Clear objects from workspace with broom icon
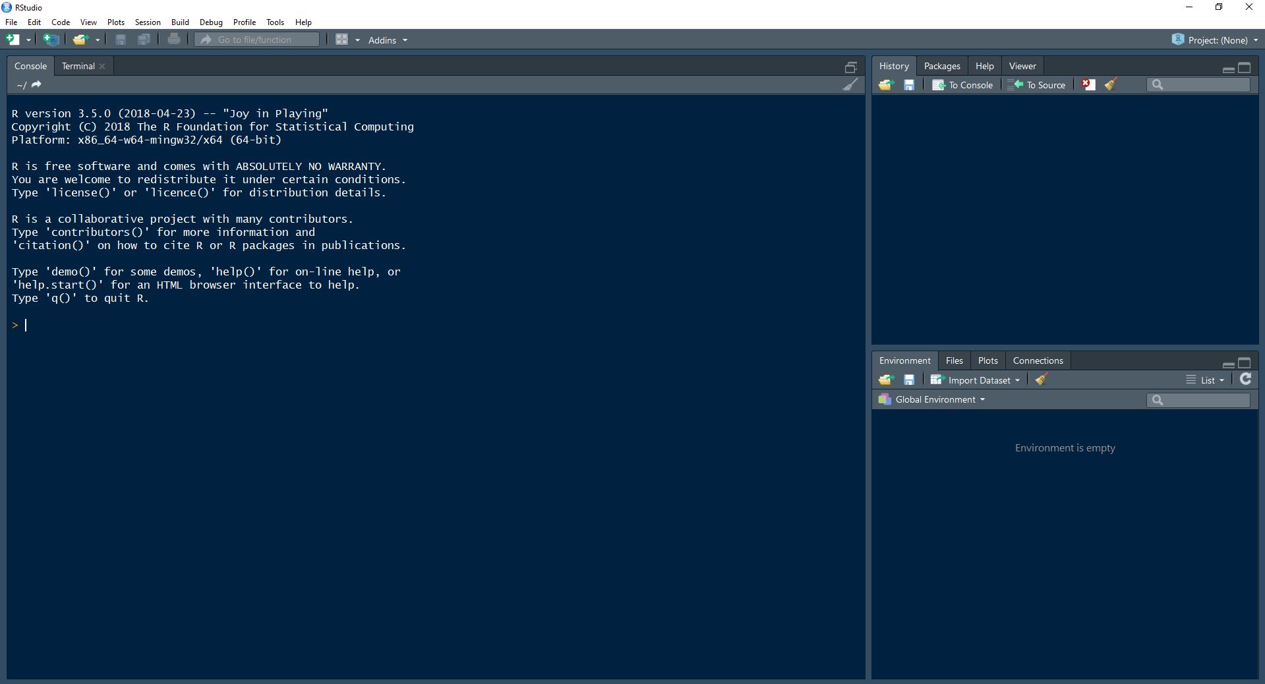 (x=1042, y=380)
